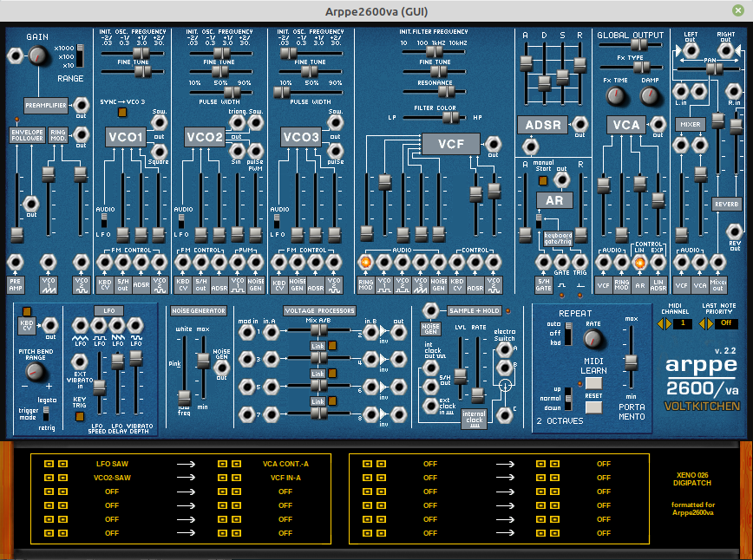Click the MIDI LEARN button
The height and width of the screenshot is (560, 753).
click(593, 383)
